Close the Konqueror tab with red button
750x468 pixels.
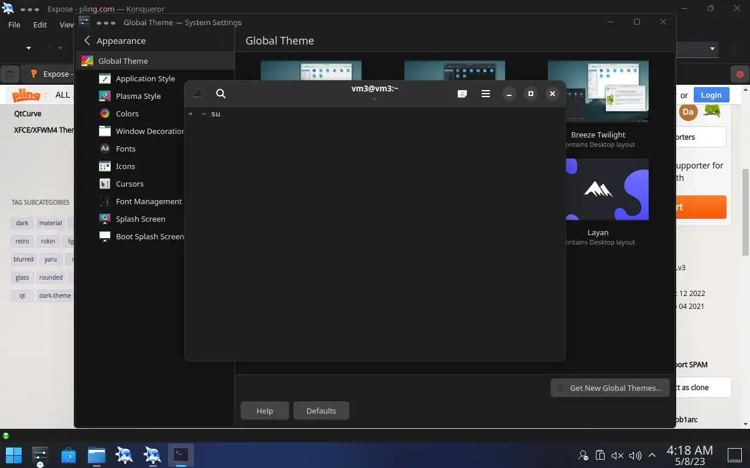click(x=740, y=74)
